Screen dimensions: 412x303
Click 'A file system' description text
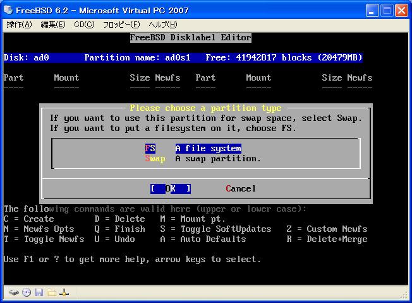click(209, 149)
